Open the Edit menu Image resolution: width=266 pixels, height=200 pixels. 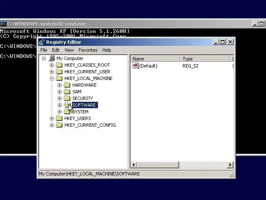point(56,50)
